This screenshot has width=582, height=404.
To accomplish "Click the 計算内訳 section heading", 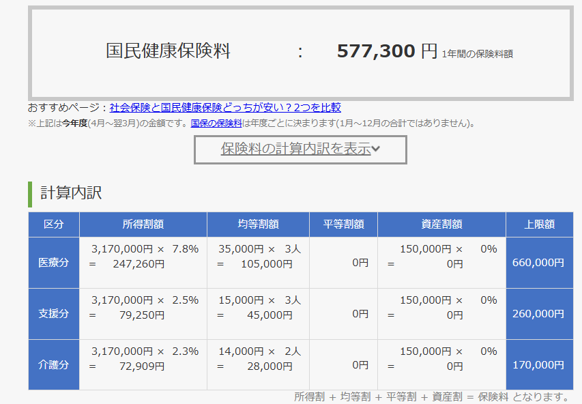I will (71, 193).
